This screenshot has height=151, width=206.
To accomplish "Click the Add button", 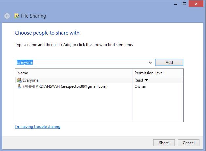I will pos(169,62).
